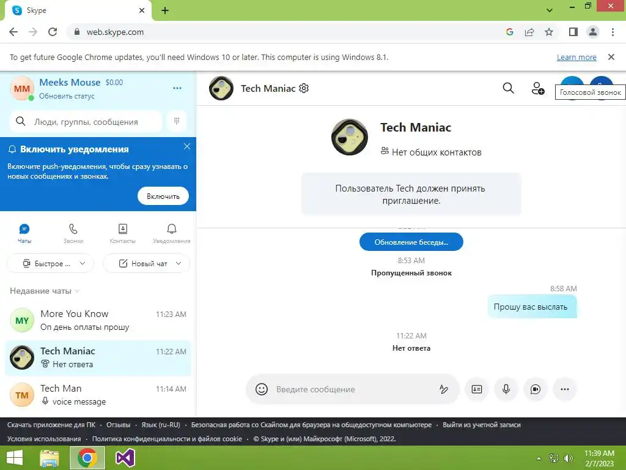Open the emoji picker smiley icon
Screen dimensions: 626x470
point(262,389)
